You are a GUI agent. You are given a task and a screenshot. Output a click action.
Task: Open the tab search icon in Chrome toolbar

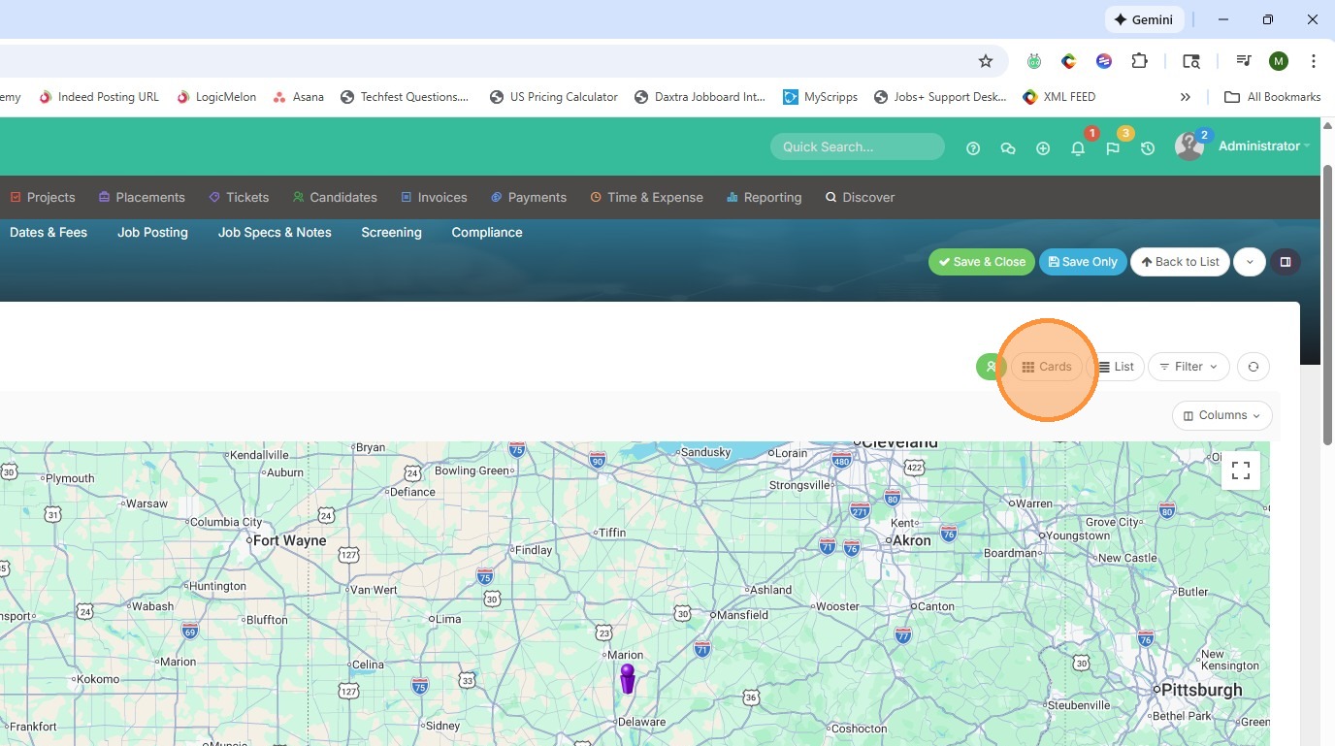coord(1191,61)
